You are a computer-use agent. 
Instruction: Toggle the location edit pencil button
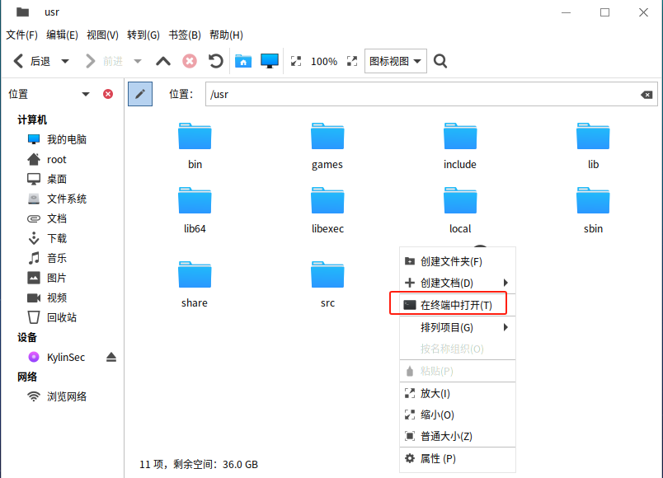[140, 94]
